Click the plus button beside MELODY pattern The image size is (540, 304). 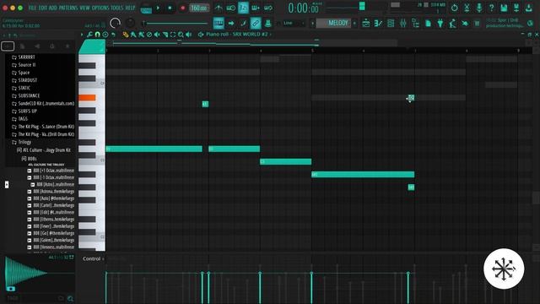coord(354,23)
